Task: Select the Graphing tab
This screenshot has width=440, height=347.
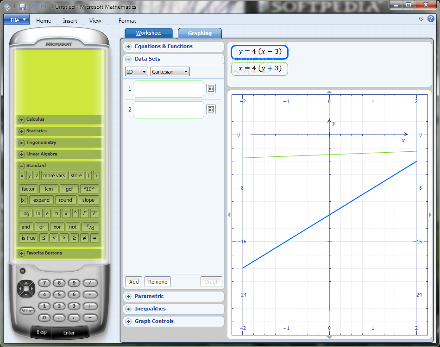Action: 200,33
